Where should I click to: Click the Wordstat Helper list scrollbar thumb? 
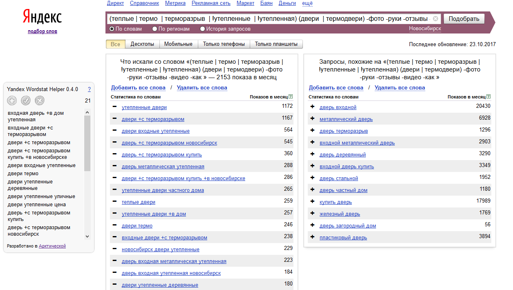87,143
